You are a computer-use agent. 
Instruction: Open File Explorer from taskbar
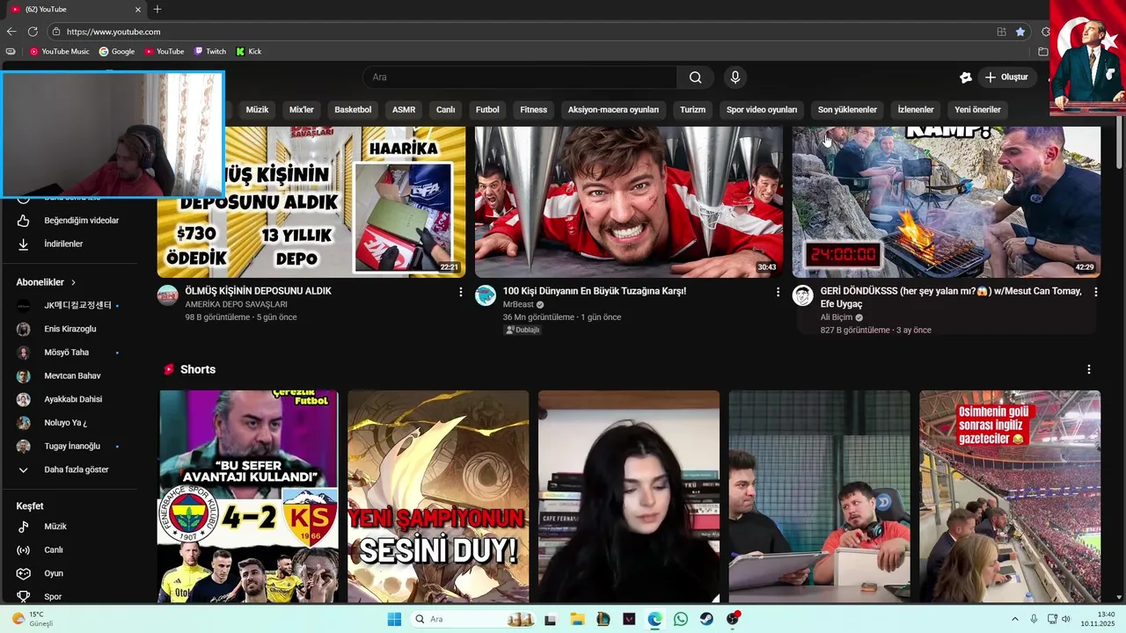pos(577,619)
